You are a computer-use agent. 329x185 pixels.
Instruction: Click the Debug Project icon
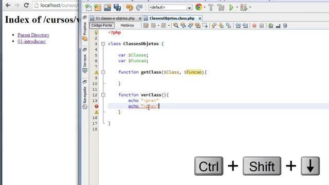244,8
